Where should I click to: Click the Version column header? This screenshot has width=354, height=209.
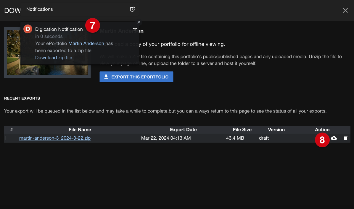point(276,130)
